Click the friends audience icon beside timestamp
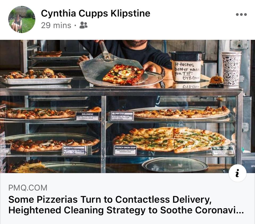Viewport: 255px width, 224px height. 83,25
